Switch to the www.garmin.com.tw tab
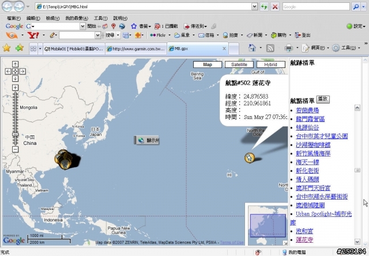Image resolution: width=369 pixels, height=256 pixels. point(136,49)
